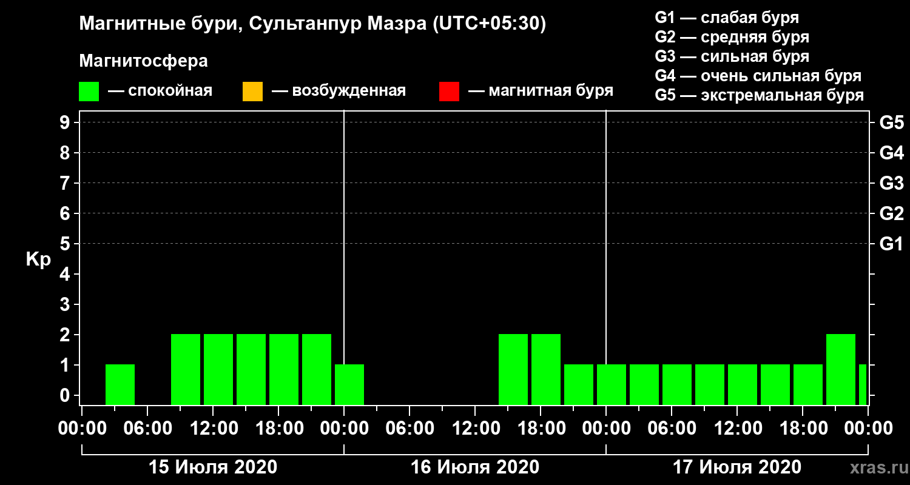The width and height of the screenshot is (910, 485).
Task: Click the '17 Июля 2020' date label
Action: (x=737, y=467)
